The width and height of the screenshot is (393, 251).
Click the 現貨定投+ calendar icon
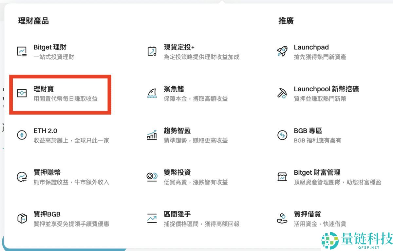pyautogui.click(x=151, y=51)
